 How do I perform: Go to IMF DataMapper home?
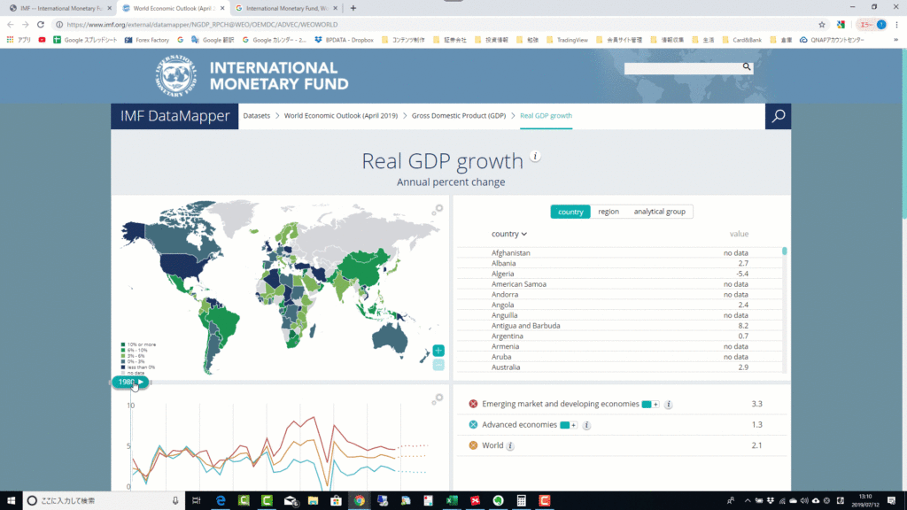click(x=174, y=116)
